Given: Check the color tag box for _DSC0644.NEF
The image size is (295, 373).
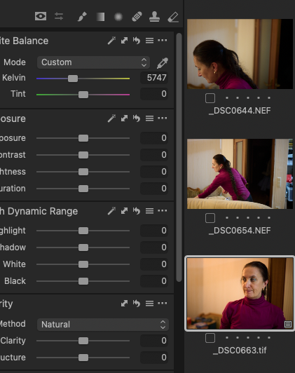Looking at the screenshot, I should pyautogui.click(x=210, y=98).
